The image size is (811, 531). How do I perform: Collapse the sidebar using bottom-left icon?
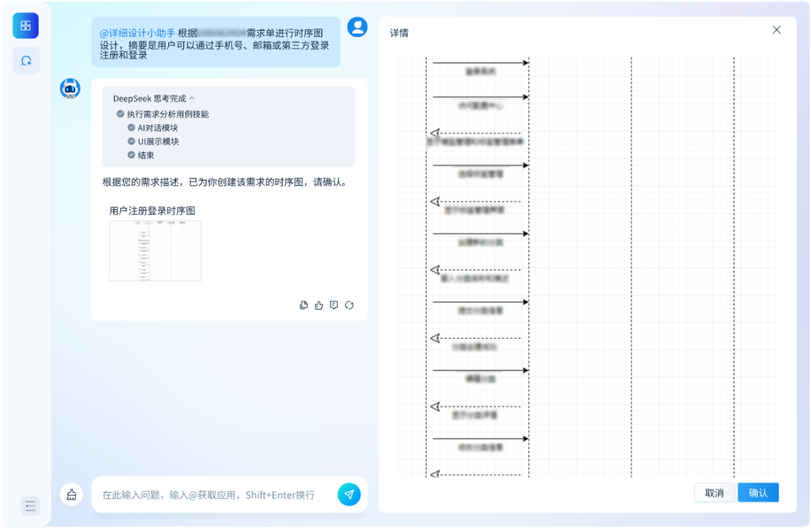[x=30, y=505]
